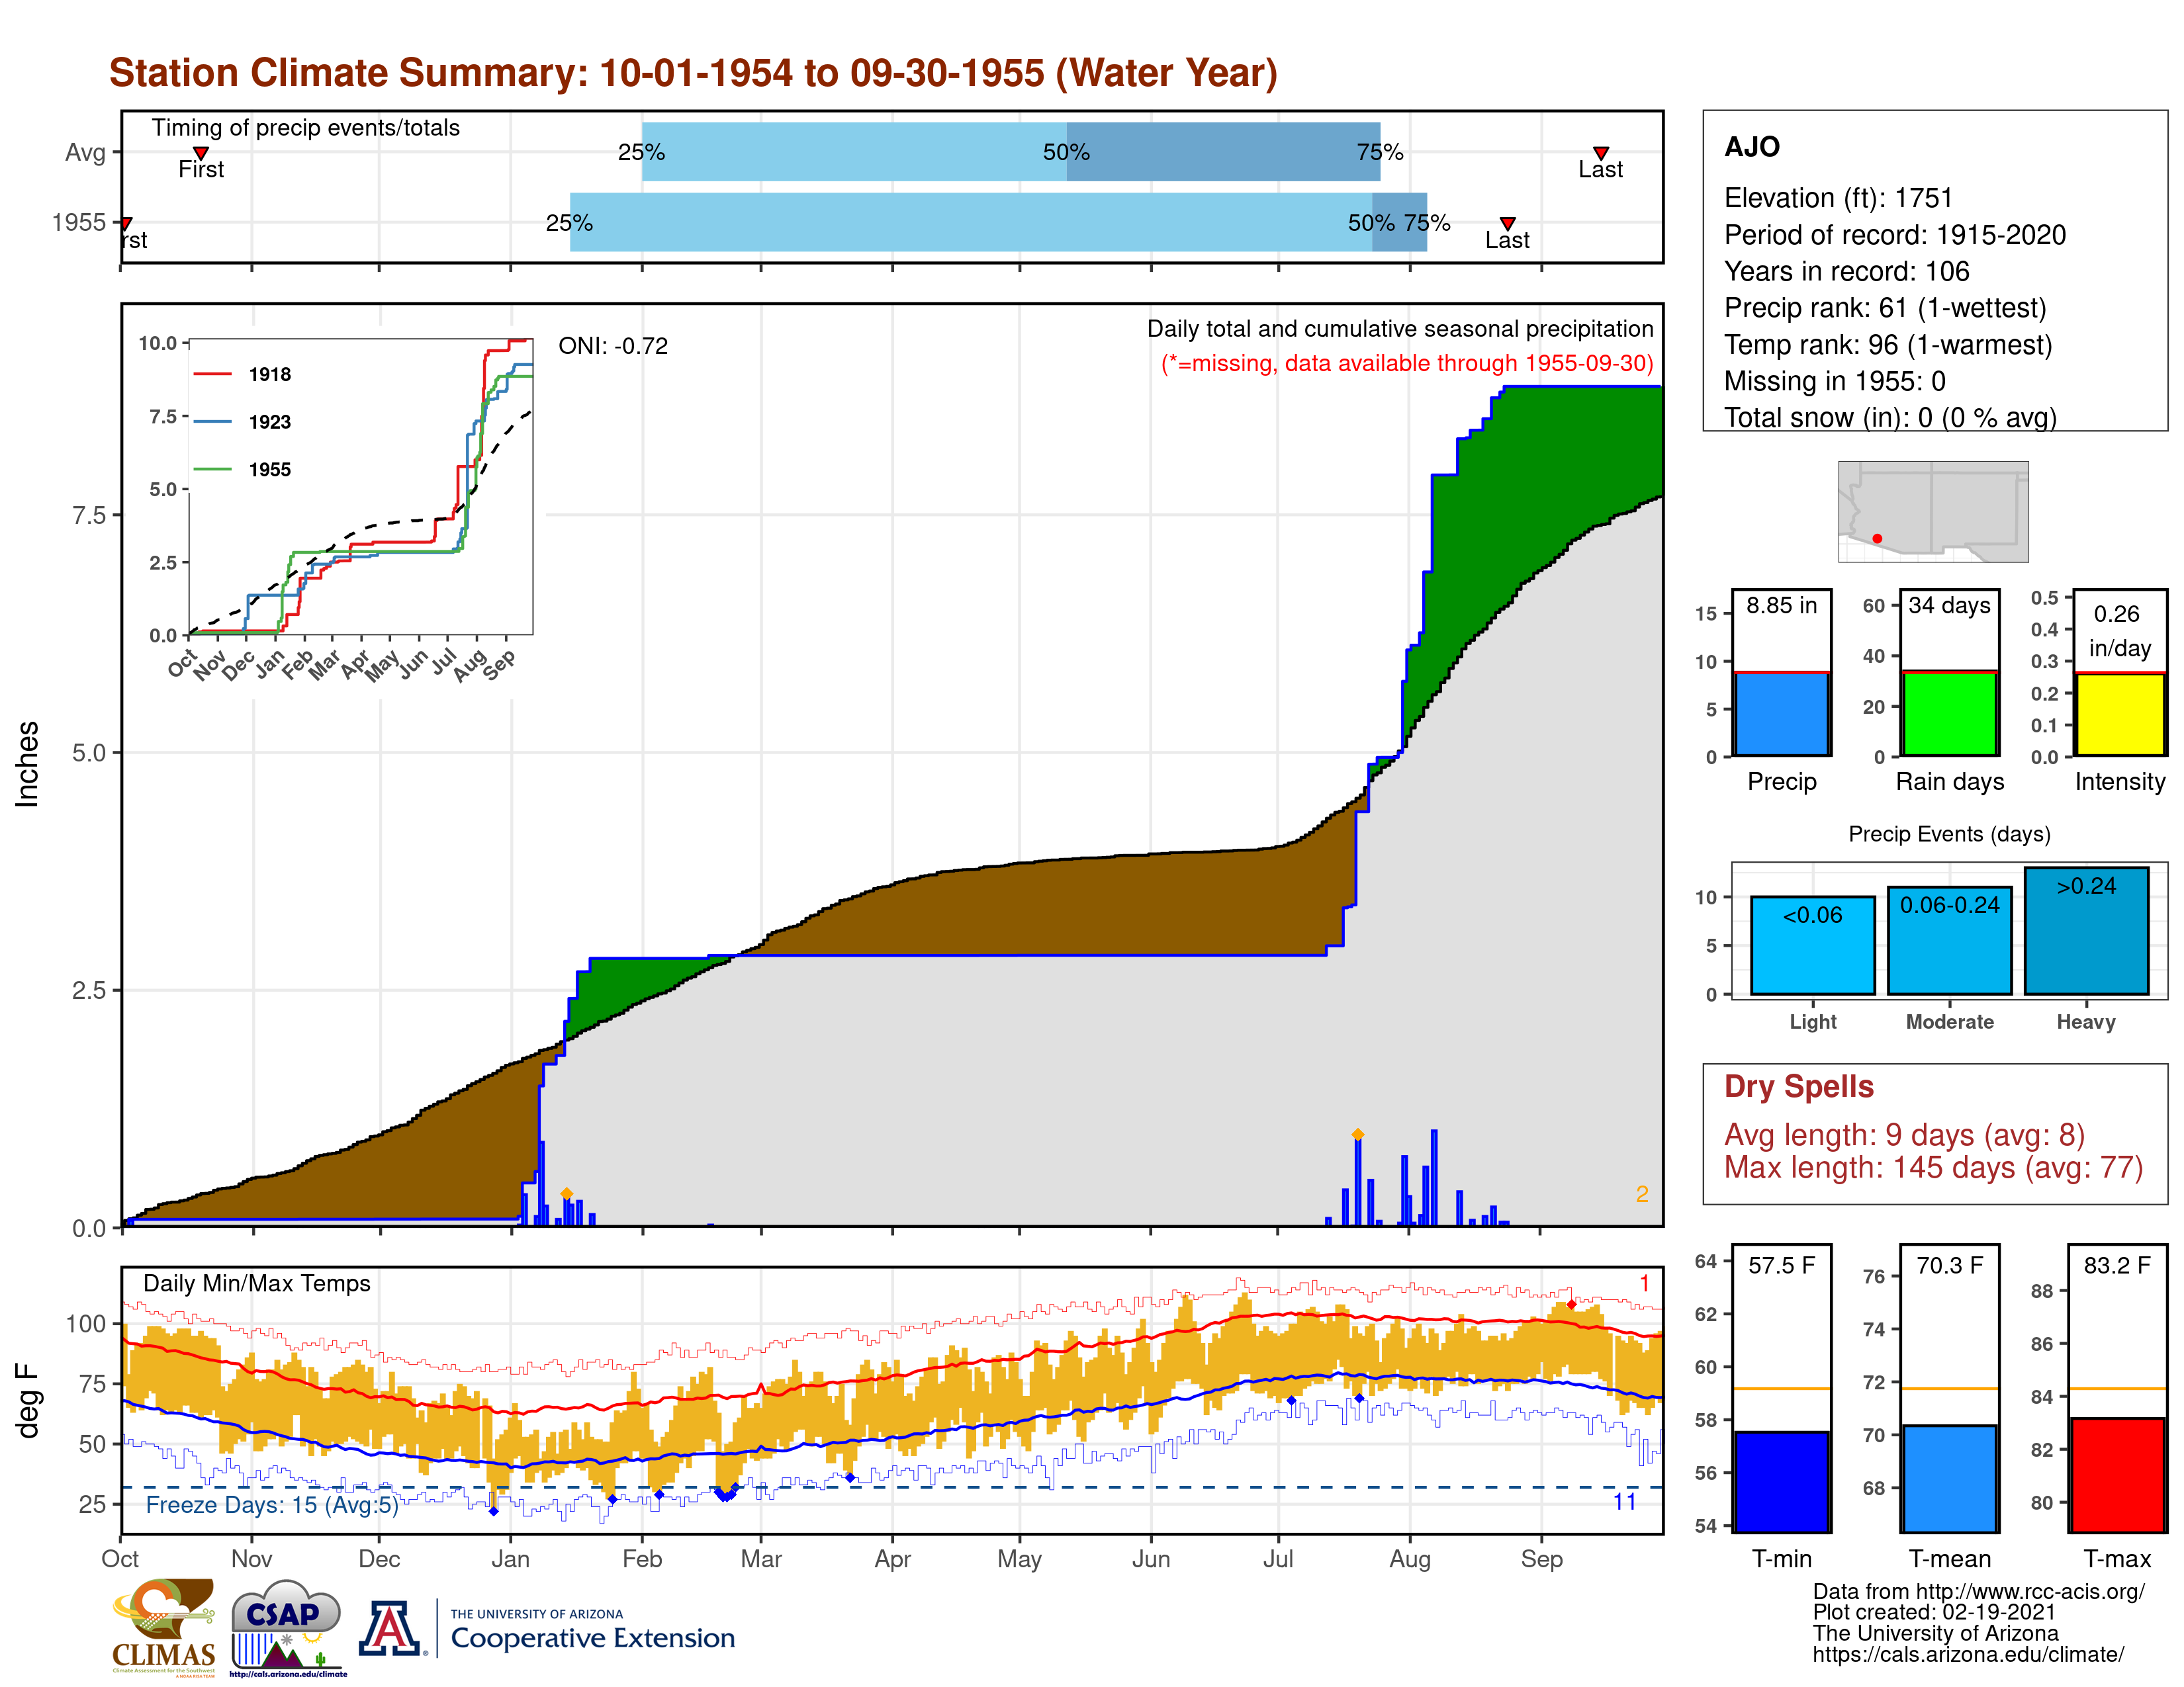The image size is (2184, 1687).
Task: Click the orange diamond above July precip spike
Action: pos(1358,1135)
